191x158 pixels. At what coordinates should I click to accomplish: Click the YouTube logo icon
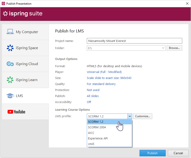pyautogui.click(x=16, y=112)
